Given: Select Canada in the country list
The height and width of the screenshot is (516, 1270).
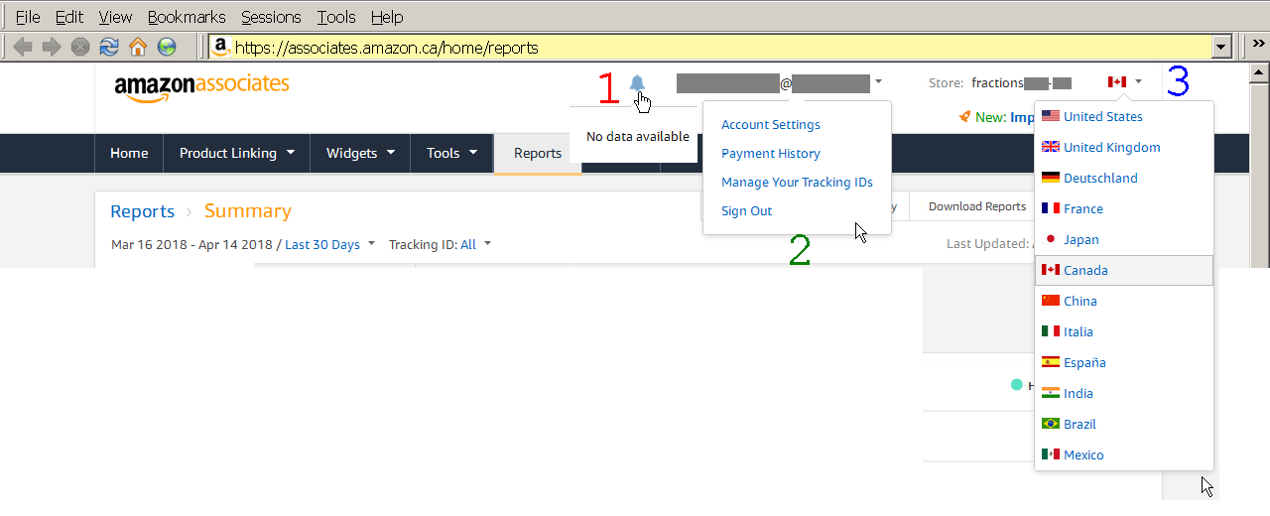Looking at the screenshot, I should (x=1124, y=270).
